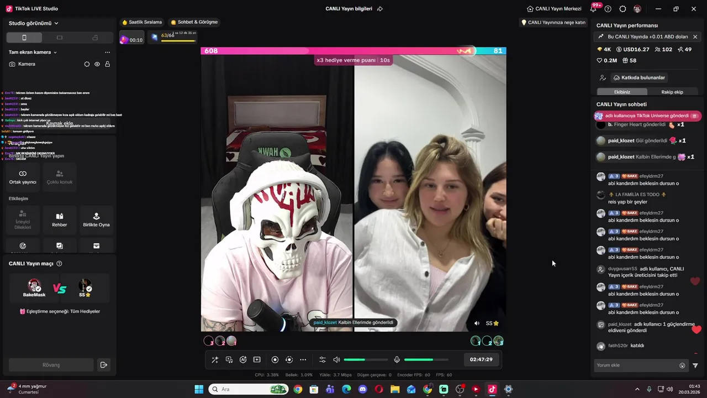Open the help question mark icon

(608, 9)
